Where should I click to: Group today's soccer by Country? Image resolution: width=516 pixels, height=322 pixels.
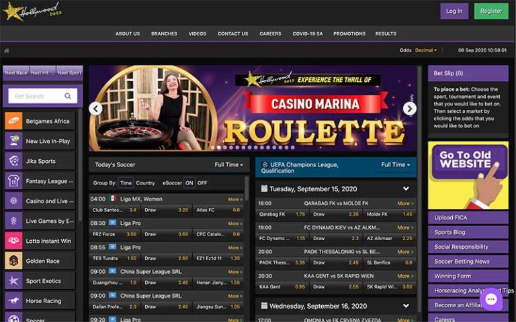(x=145, y=183)
